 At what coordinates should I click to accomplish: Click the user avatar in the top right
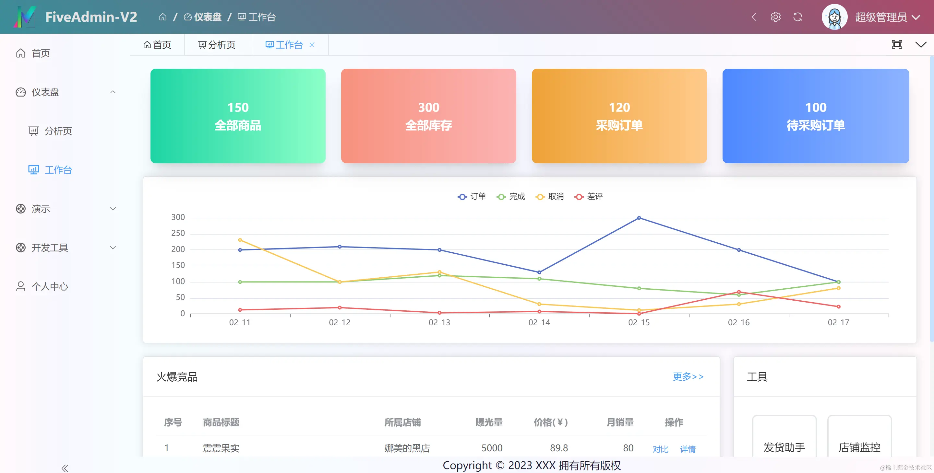[x=834, y=17]
